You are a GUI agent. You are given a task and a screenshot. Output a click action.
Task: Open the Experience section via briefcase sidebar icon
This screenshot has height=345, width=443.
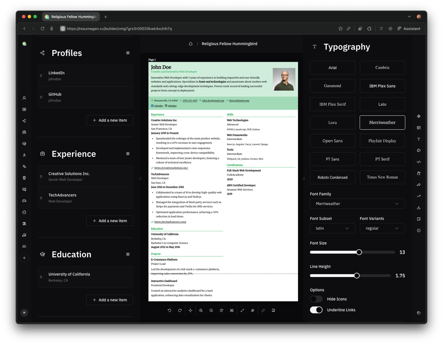click(24, 132)
